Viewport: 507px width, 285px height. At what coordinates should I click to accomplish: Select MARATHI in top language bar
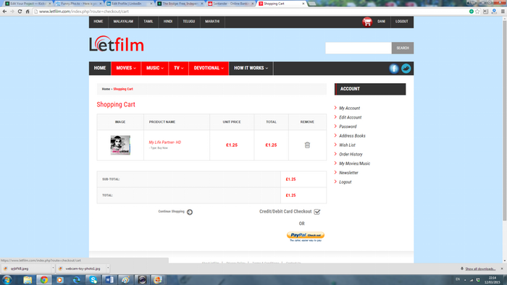pyautogui.click(x=212, y=22)
